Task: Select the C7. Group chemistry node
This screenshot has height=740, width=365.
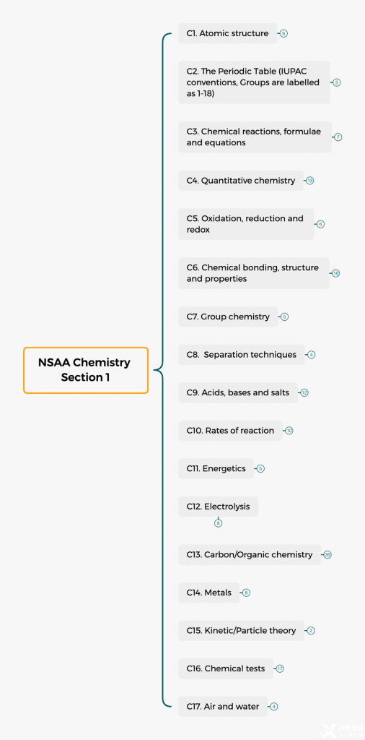Action: point(228,317)
